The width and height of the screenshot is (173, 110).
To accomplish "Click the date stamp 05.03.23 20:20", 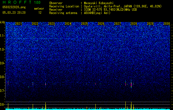I will [x=14, y=13].
